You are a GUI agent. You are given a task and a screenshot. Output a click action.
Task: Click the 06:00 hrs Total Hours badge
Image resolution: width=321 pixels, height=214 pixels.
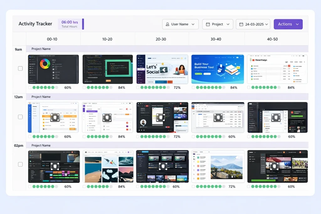(x=71, y=24)
